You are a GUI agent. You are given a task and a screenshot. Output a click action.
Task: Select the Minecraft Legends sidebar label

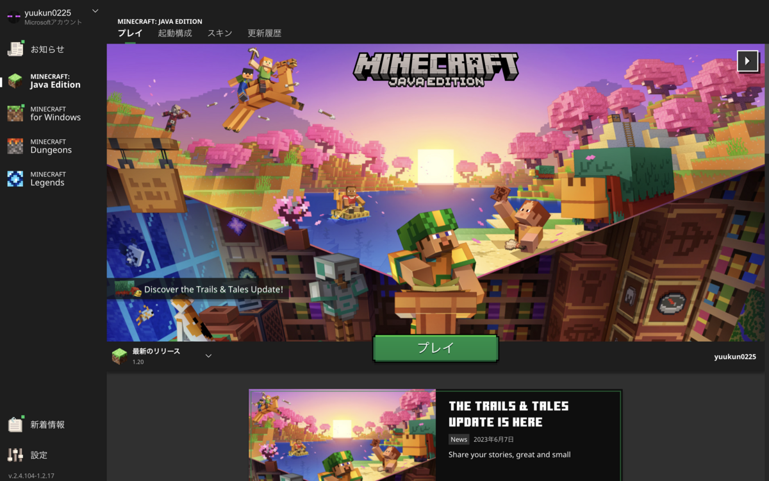(48, 179)
